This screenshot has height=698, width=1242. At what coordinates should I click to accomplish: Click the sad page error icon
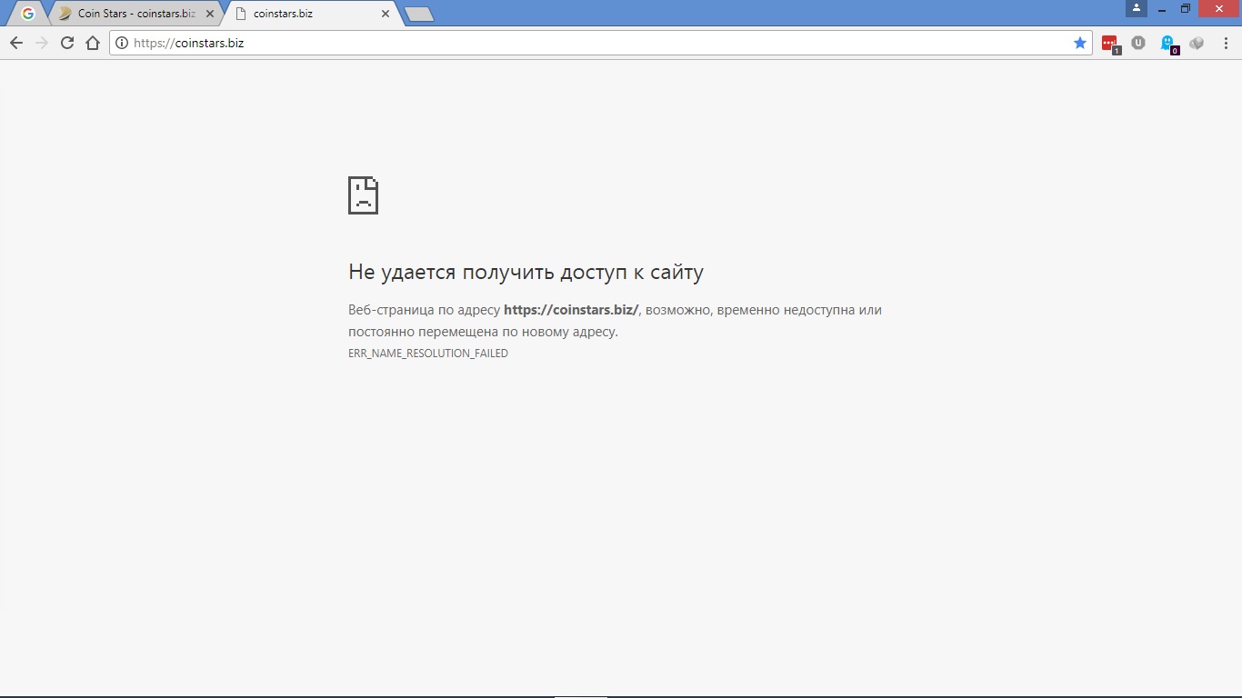coord(363,195)
